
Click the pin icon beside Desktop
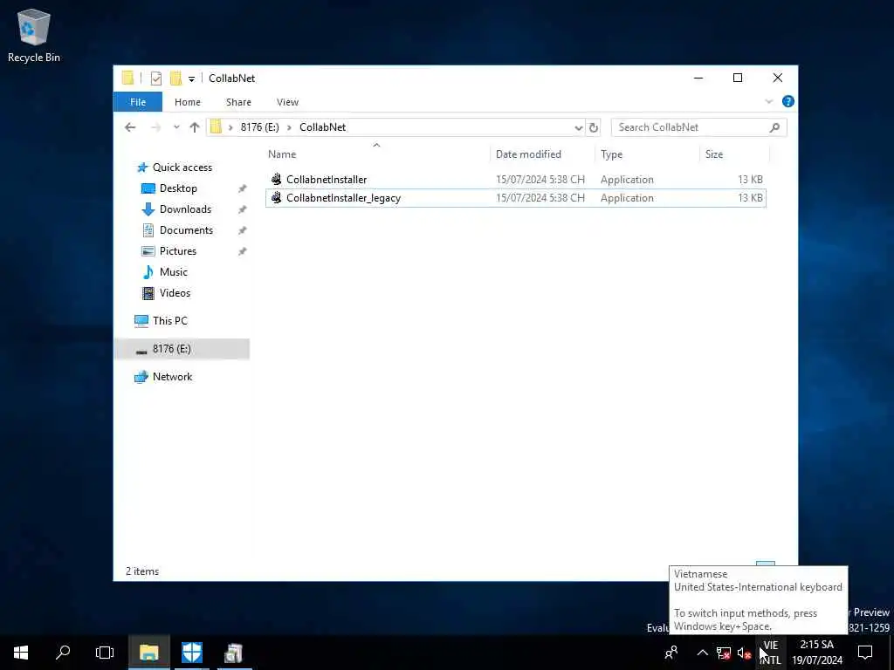(243, 188)
